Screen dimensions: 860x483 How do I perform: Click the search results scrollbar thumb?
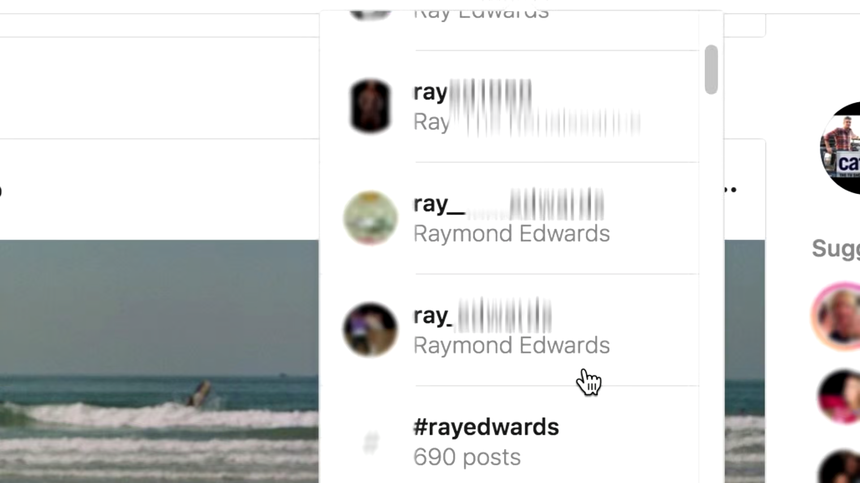tap(711, 70)
